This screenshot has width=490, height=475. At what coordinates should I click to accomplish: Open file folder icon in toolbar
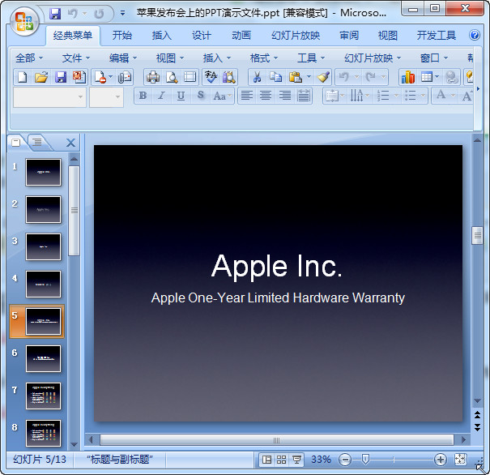click(41, 77)
